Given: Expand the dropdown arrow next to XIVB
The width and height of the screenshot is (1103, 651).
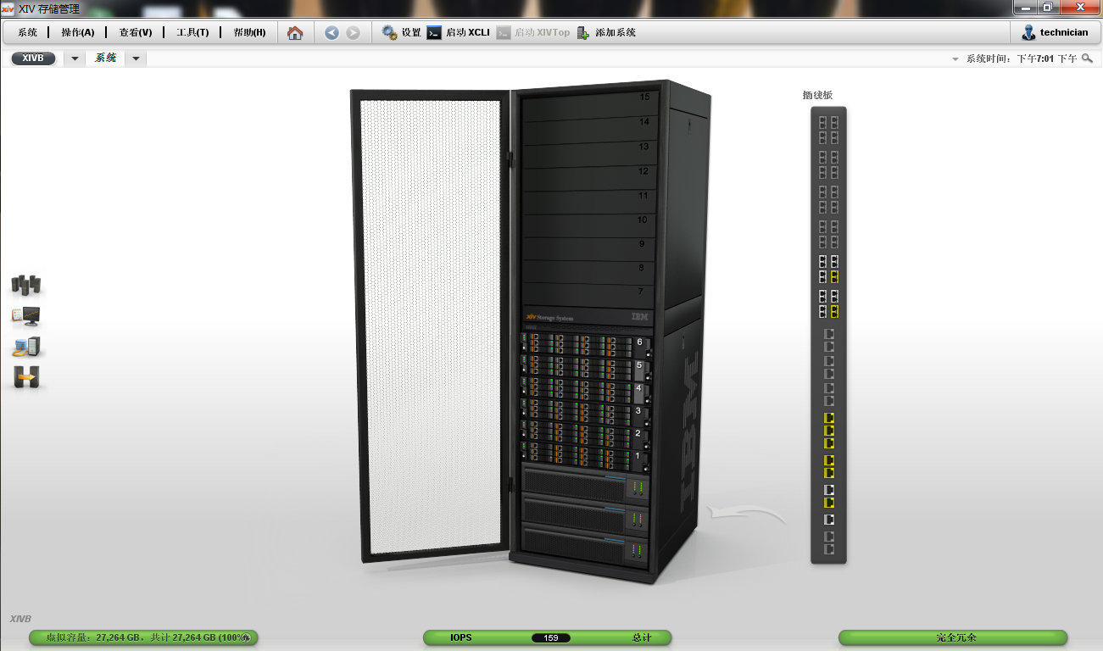Looking at the screenshot, I should coord(75,58).
